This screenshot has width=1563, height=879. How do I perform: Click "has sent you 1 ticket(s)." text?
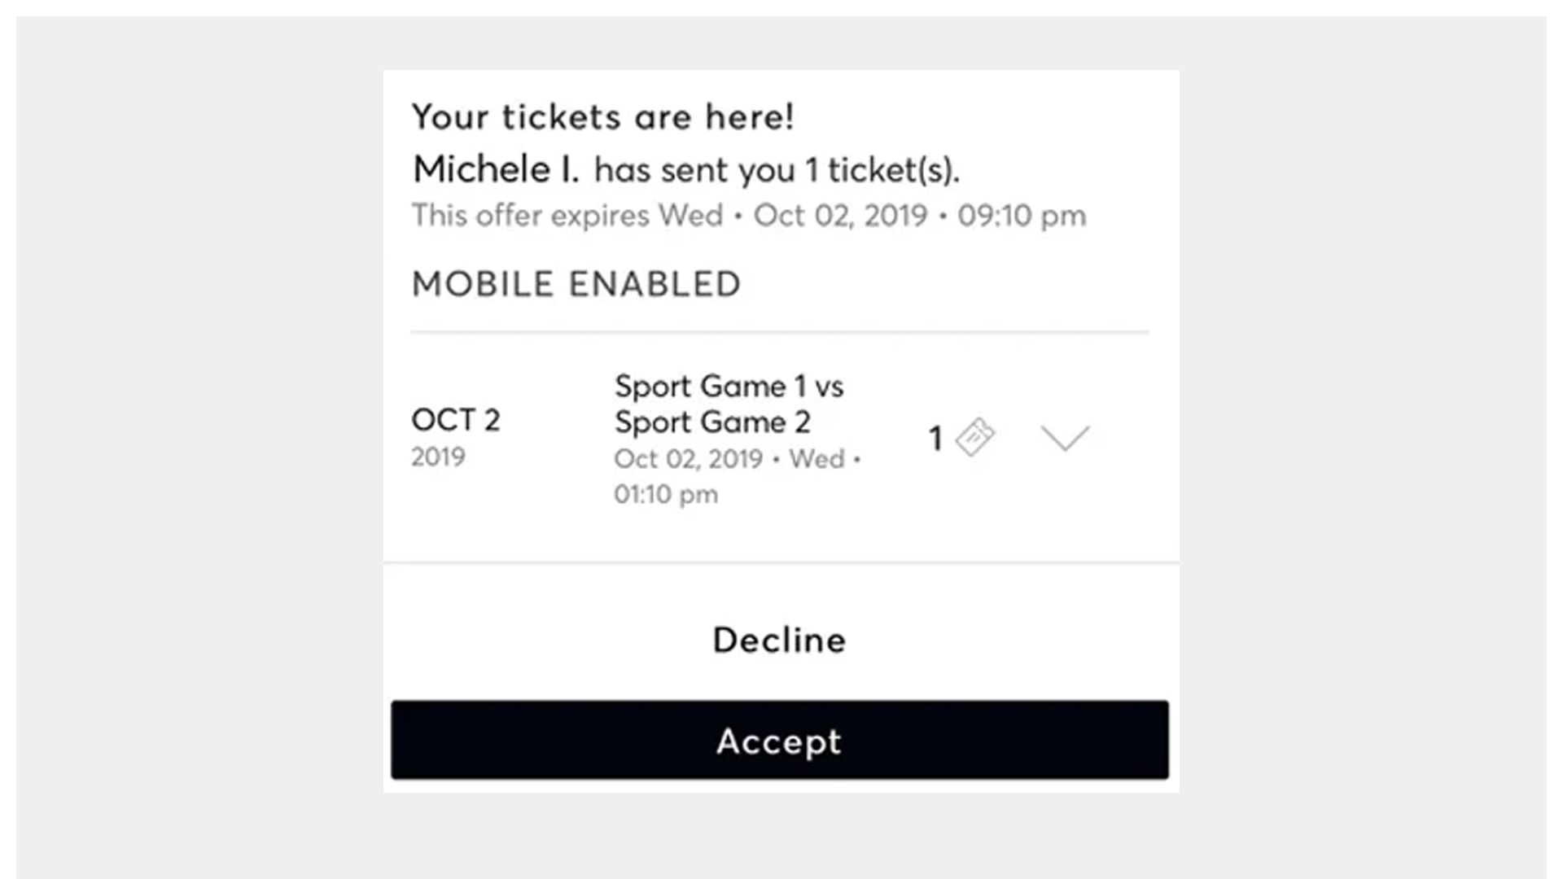point(777,170)
